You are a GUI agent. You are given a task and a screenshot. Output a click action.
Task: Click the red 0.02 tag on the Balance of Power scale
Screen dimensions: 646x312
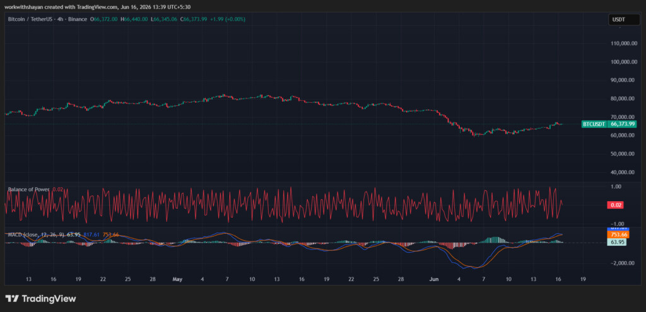(x=616, y=205)
